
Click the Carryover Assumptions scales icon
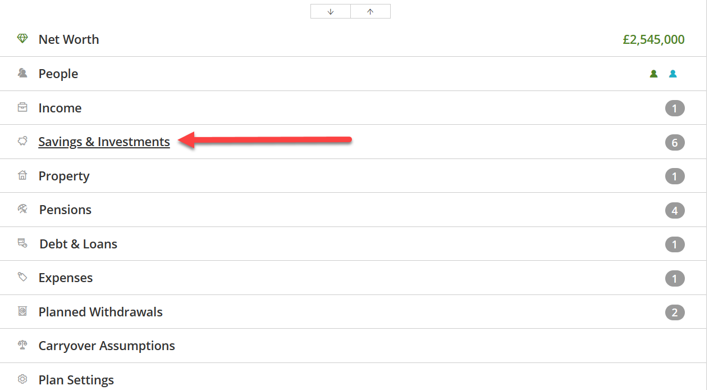point(22,345)
